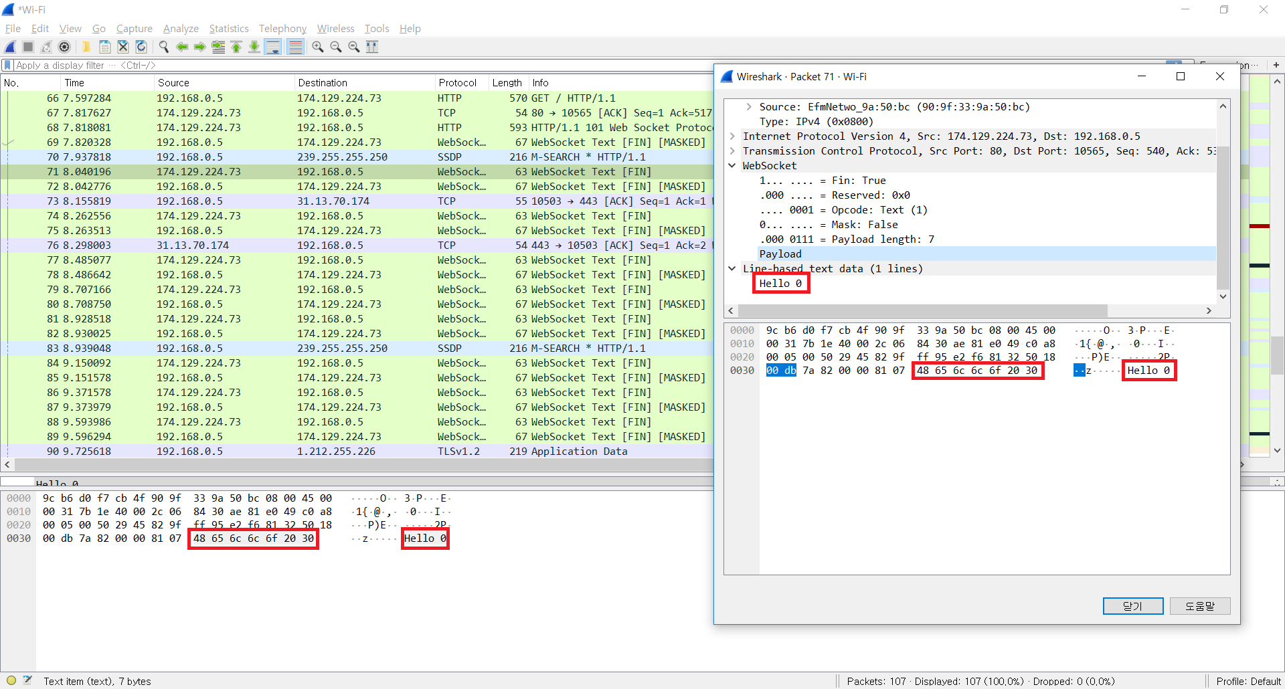Sort packets by Destination column header
The image size is (1285, 689).
365,83
